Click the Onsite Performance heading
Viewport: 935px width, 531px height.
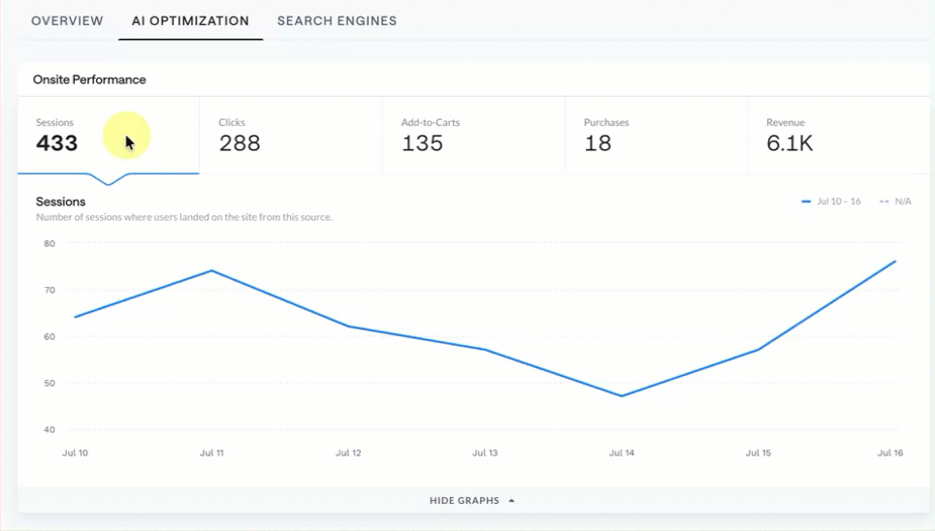pos(89,79)
